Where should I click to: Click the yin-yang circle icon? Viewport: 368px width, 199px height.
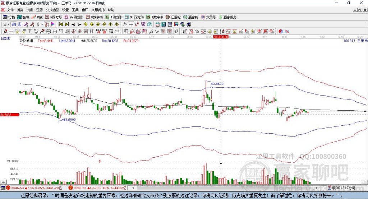[x=281, y=32]
